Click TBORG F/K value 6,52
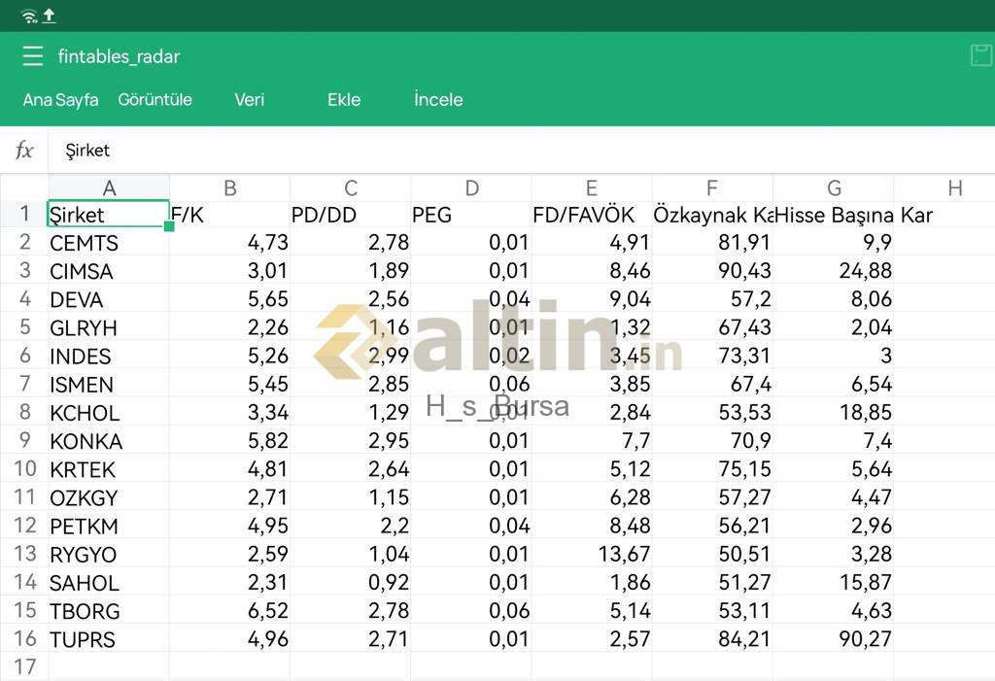This screenshot has width=995, height=681. pyautogui.click(x=229, y=610)
